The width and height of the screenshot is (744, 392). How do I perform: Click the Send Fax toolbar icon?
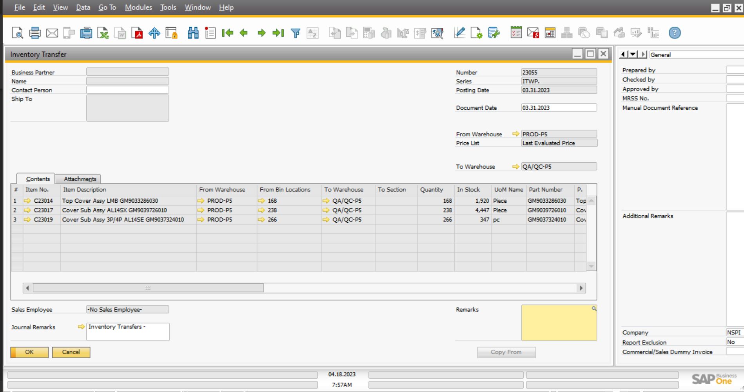pyautogui.click(x=86, y=33)
